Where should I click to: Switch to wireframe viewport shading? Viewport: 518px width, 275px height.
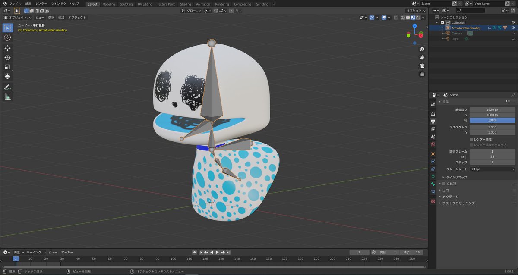click(403, 18)
